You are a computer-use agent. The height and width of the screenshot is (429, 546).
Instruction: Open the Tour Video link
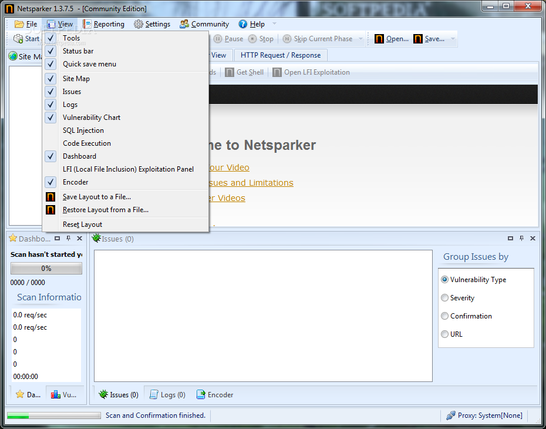(229, 167)
